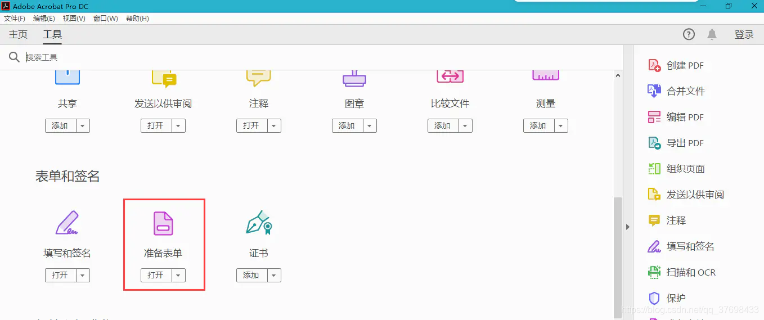Click the tools list scrollbar thumb
Image resolution: width=764 pixels, height=320 pixels.
(618, 258)
